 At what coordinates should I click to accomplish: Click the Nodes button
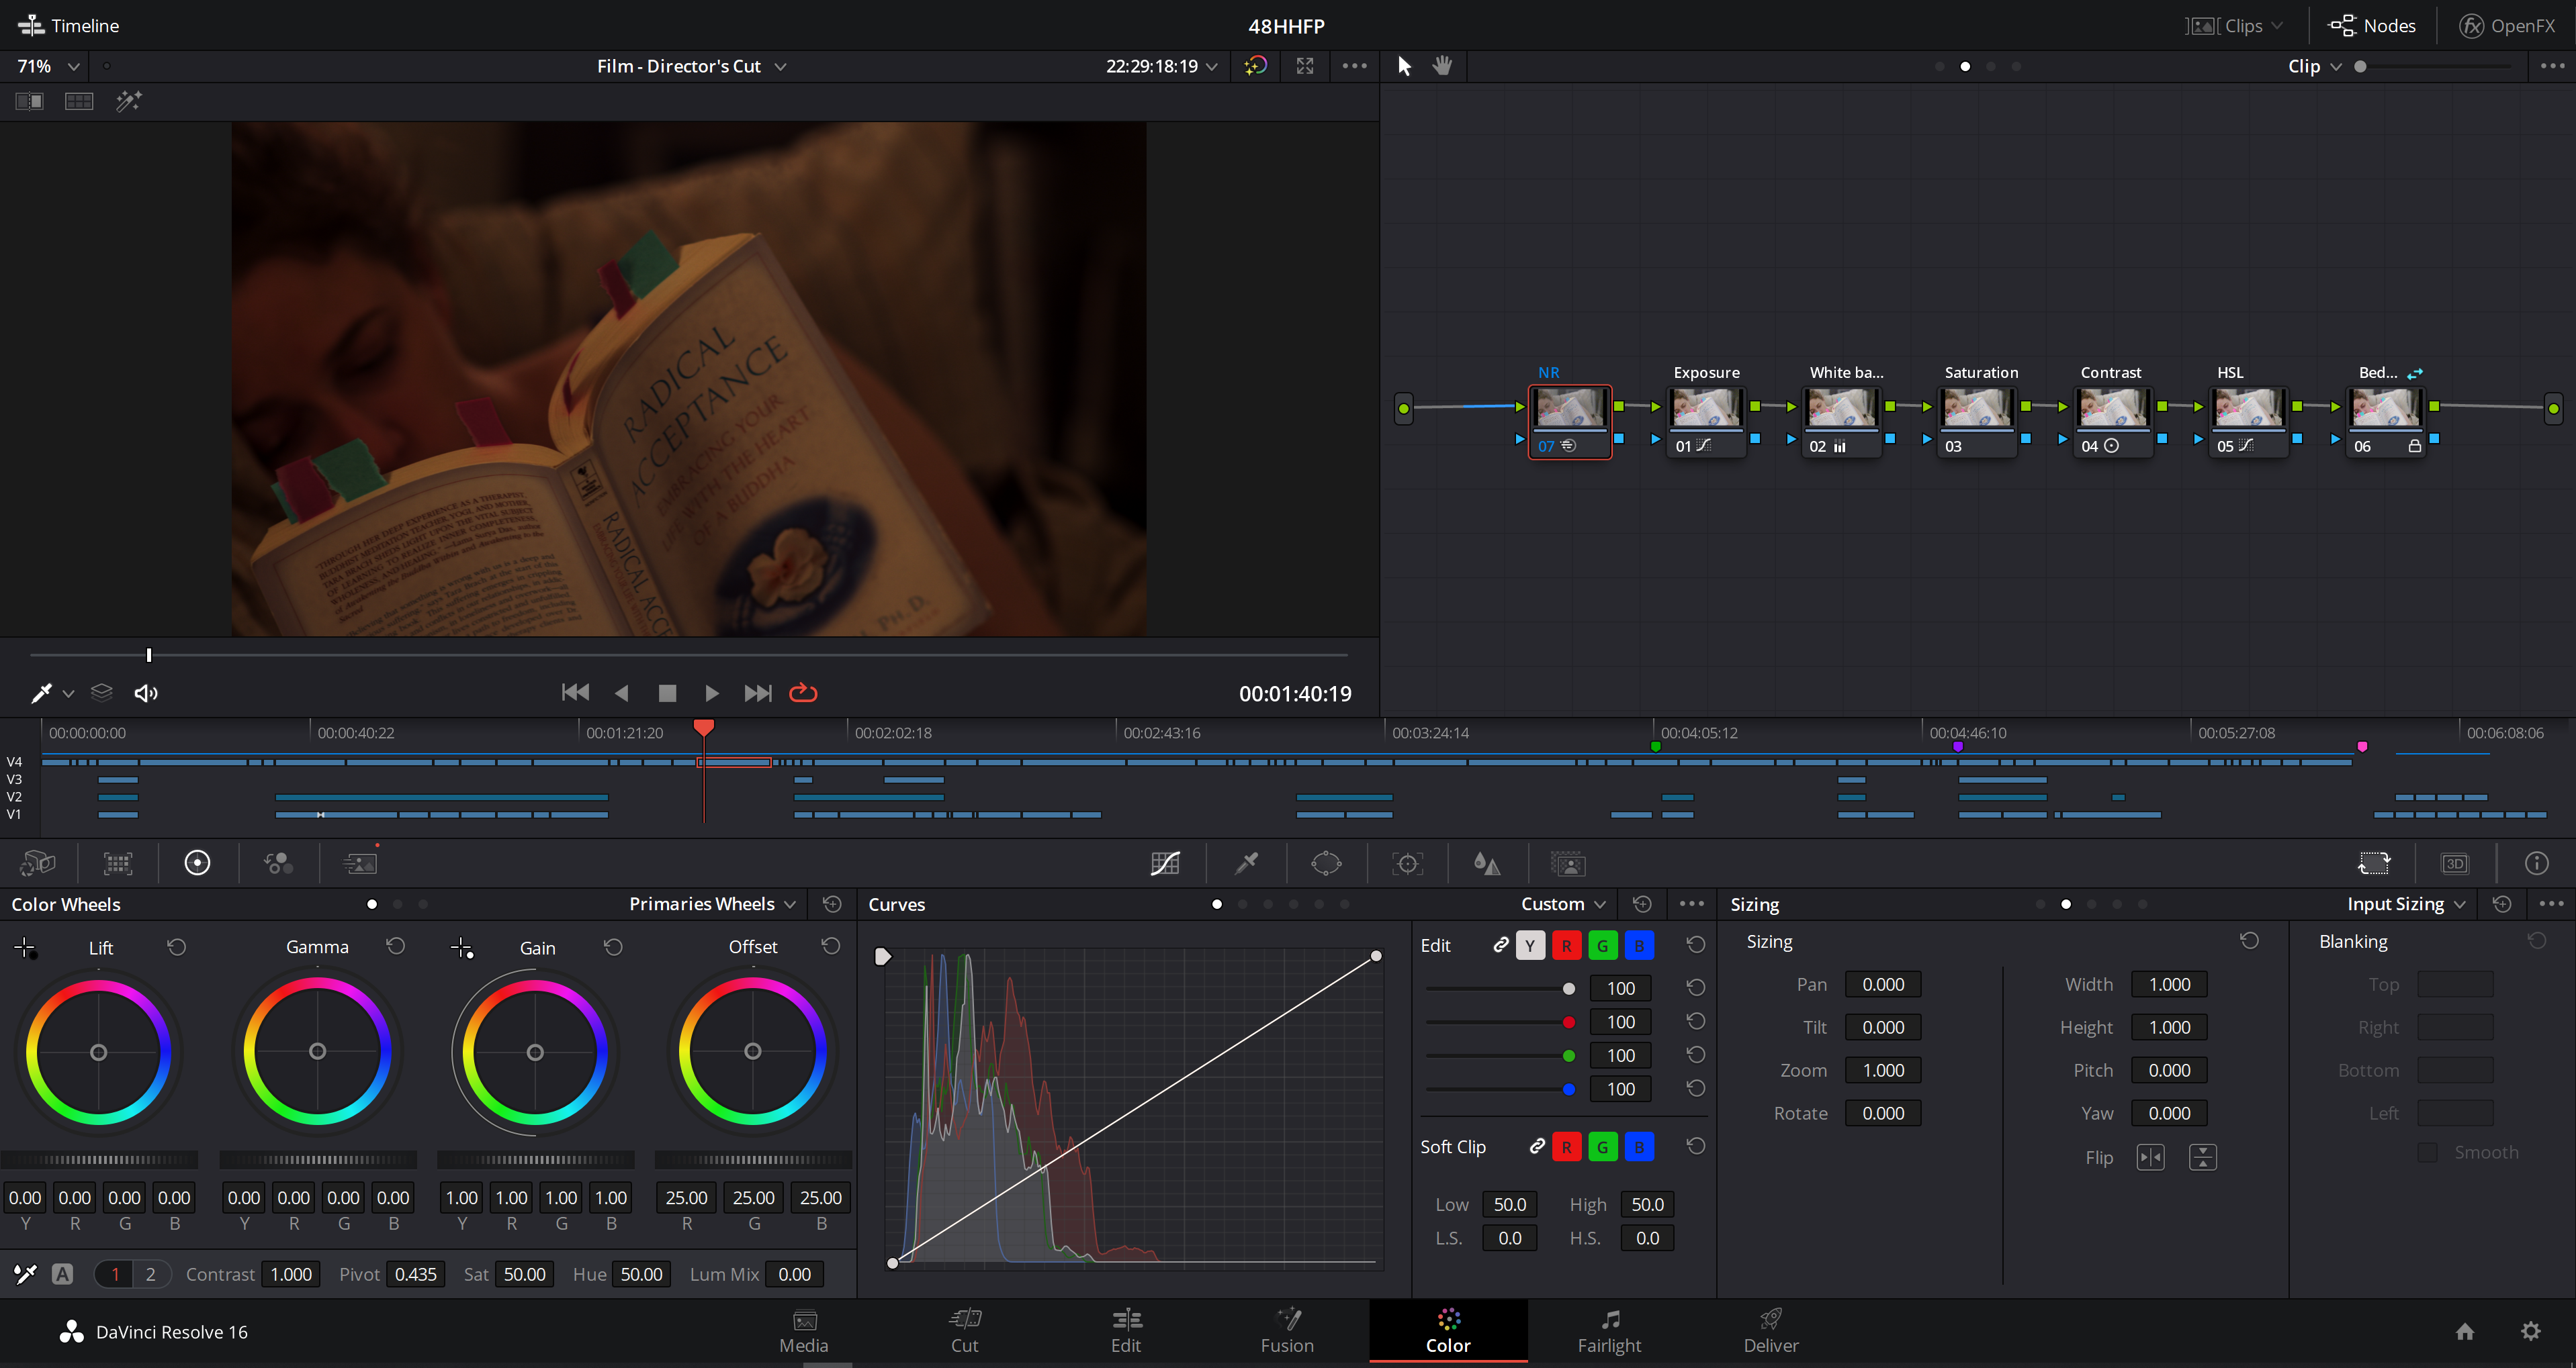(x=2372, y=26)
